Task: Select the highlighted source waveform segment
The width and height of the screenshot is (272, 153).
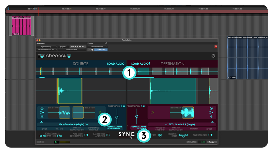Action: coord(70,91)
